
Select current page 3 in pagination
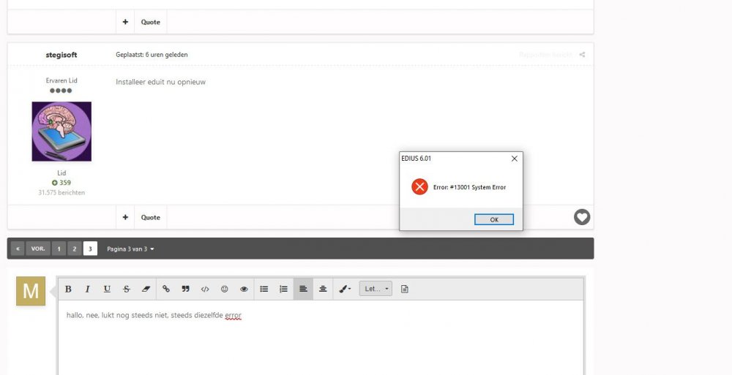90,249
